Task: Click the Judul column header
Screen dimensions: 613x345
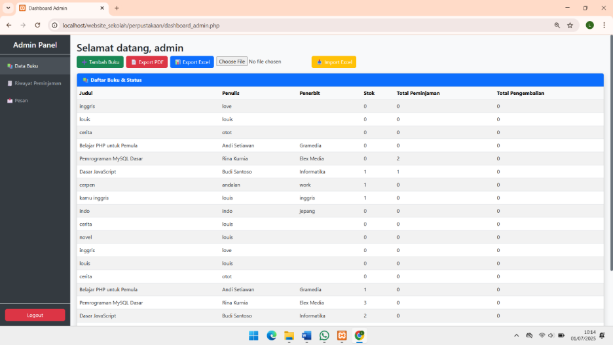Action: tap(86, 93)
